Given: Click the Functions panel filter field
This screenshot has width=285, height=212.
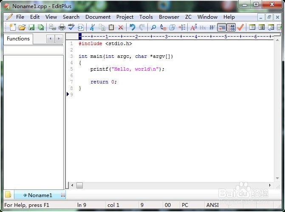Looking at the screenshot, I should point(34,50).
